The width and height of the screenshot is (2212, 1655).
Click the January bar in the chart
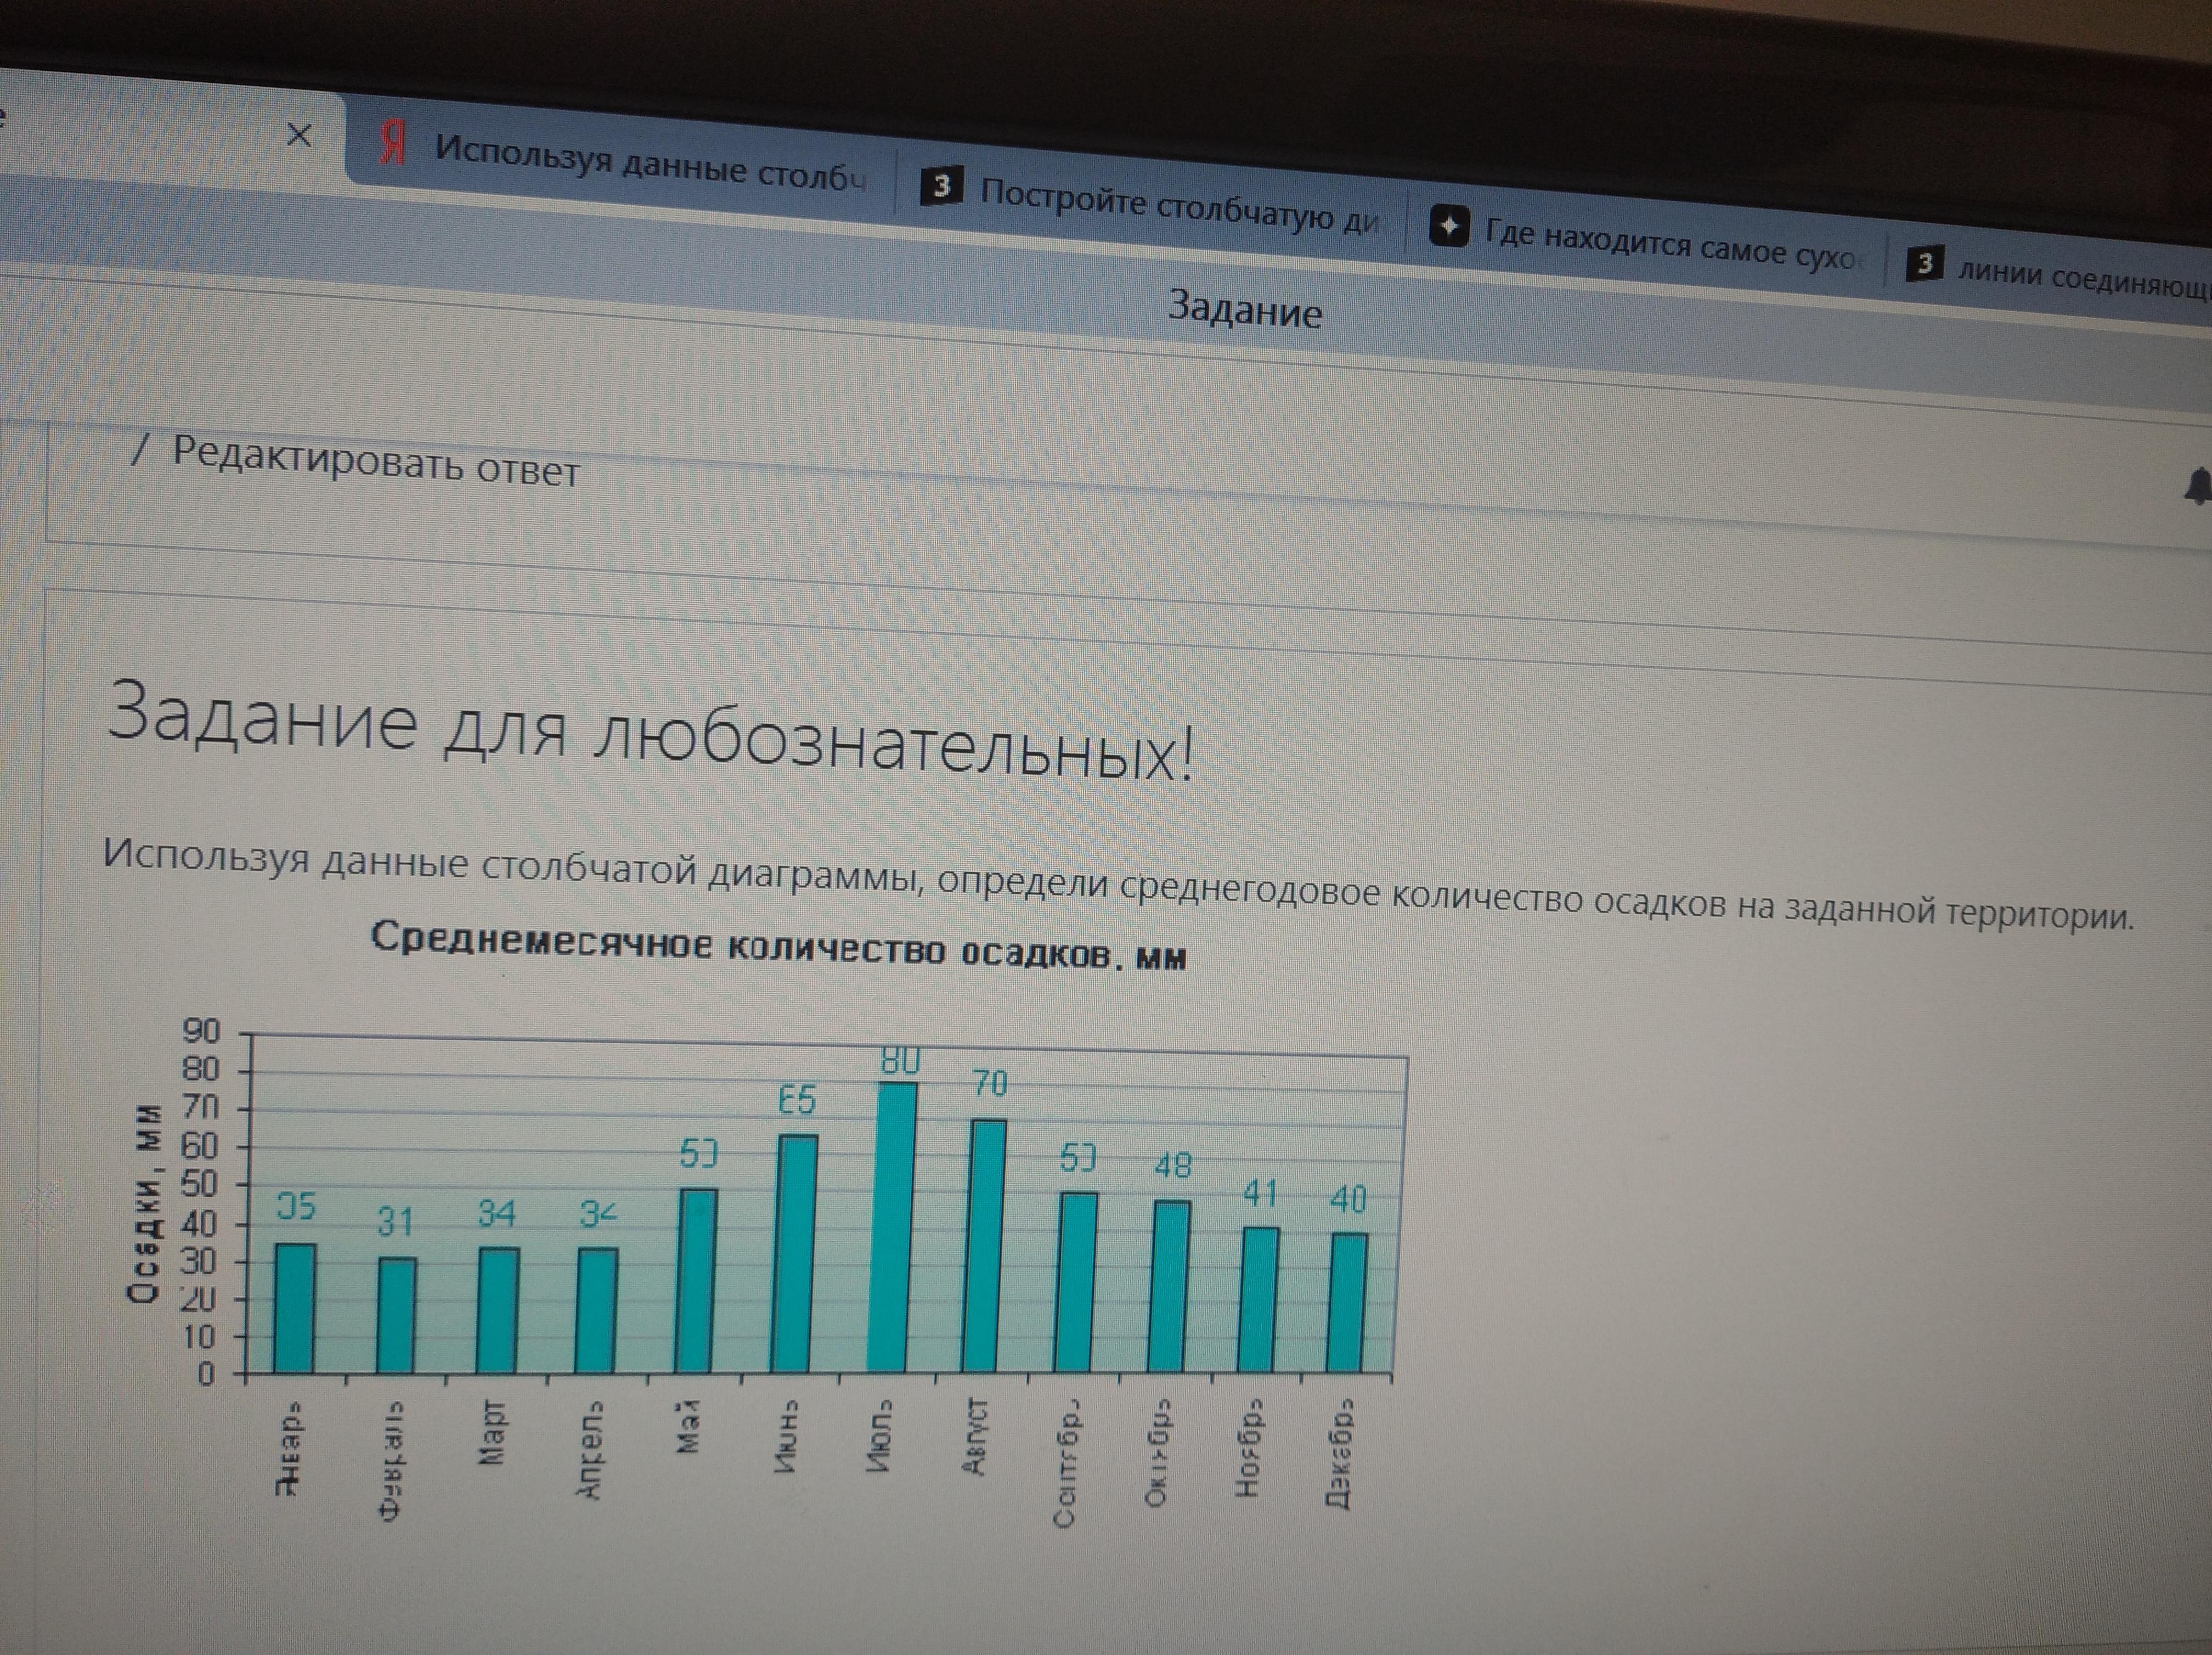tap(295, 1308)
